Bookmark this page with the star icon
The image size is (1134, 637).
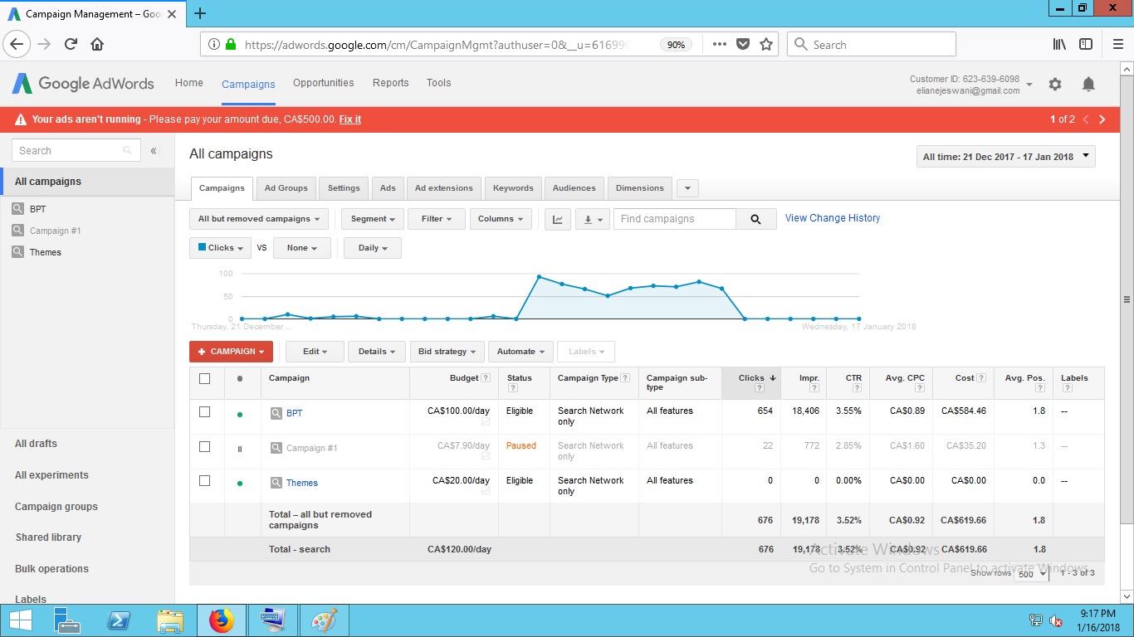[766, 45]
